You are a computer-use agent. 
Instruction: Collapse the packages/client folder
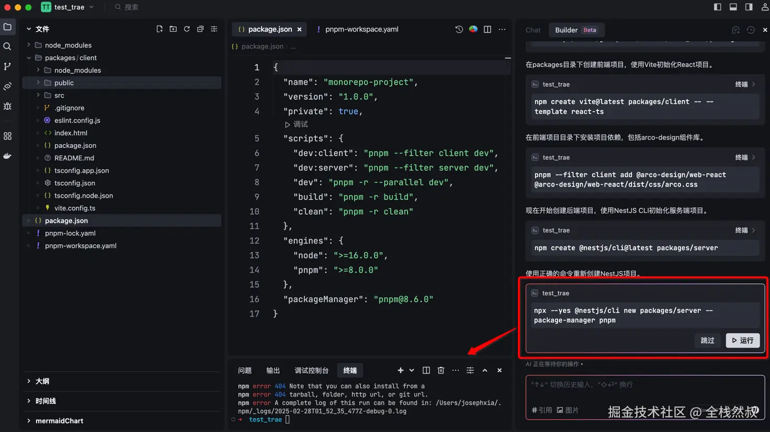click(x=29, y=57)
